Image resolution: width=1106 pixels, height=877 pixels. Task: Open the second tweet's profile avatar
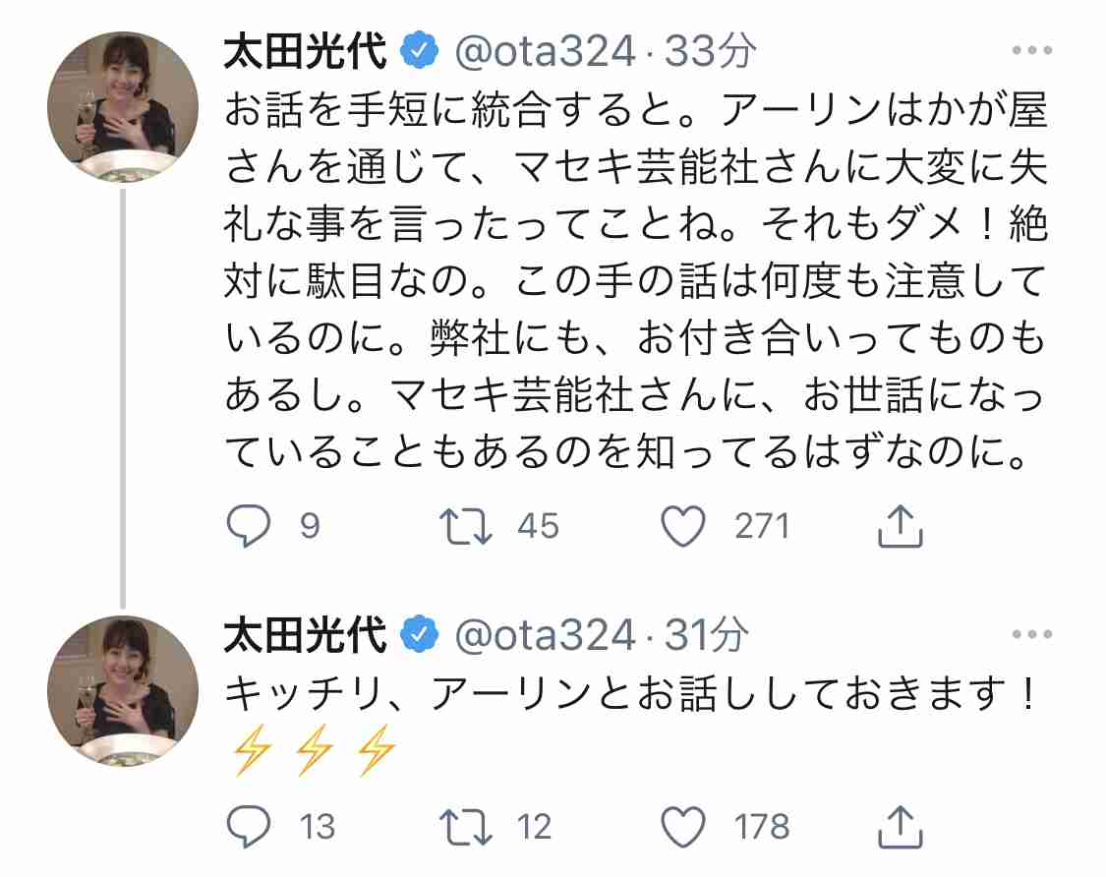coord(123,691)
